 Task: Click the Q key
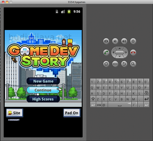[93, 87]
